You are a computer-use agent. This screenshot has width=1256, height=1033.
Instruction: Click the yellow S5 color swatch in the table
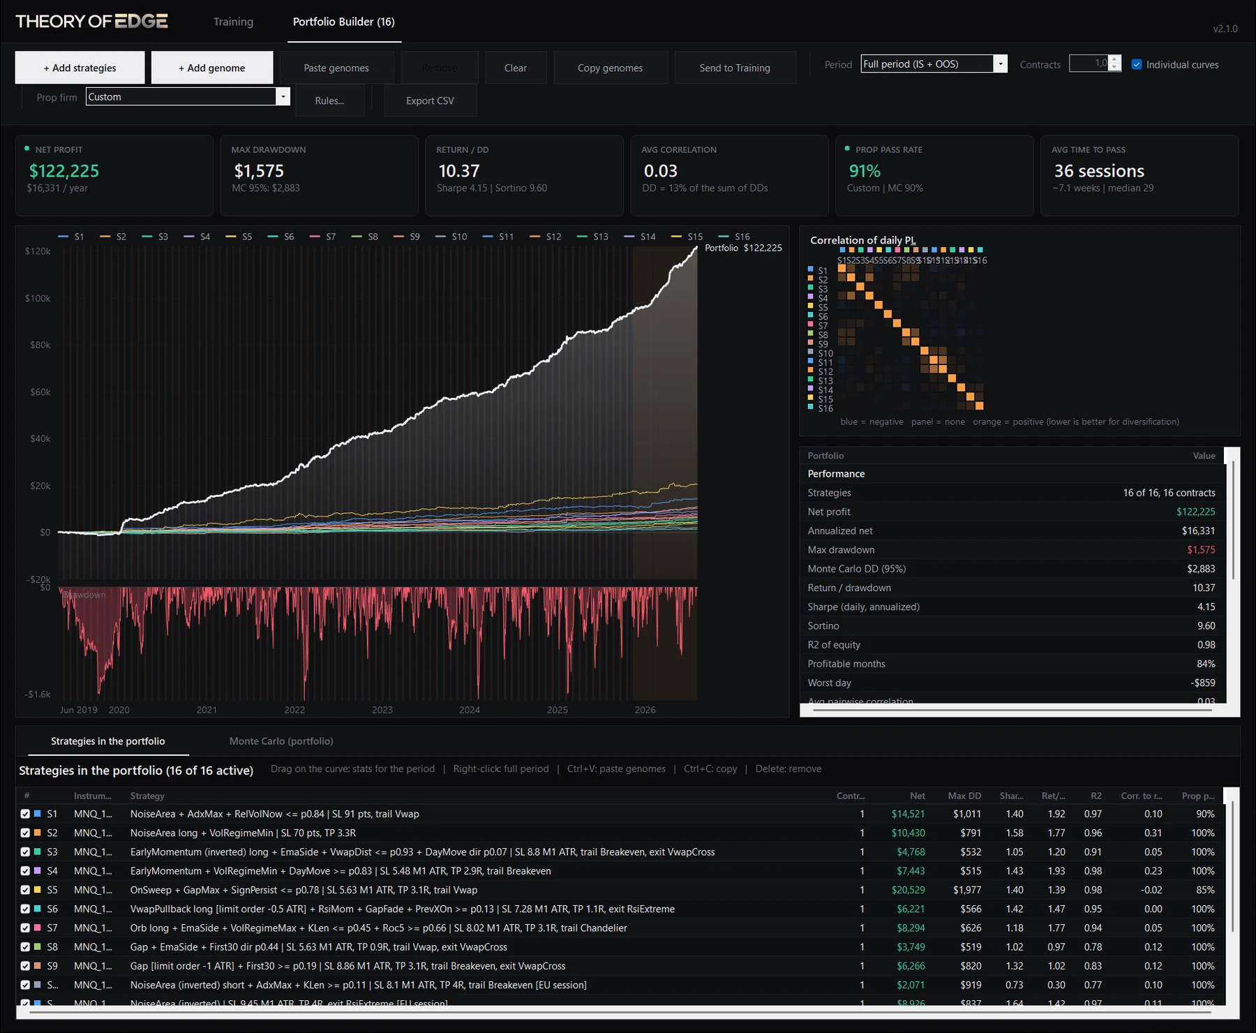pyautogui.click(x=37, y=890)
